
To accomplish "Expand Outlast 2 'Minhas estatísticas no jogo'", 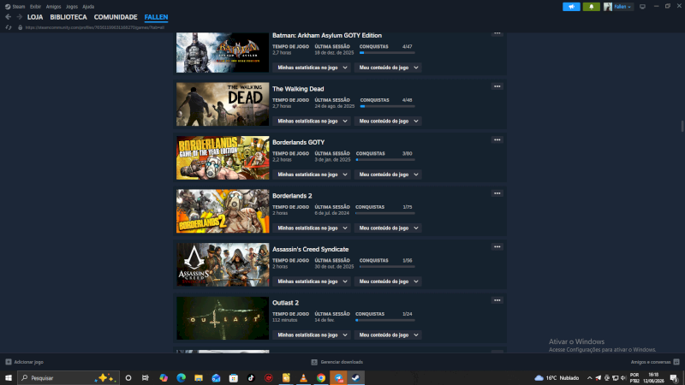I will point(312,335).
